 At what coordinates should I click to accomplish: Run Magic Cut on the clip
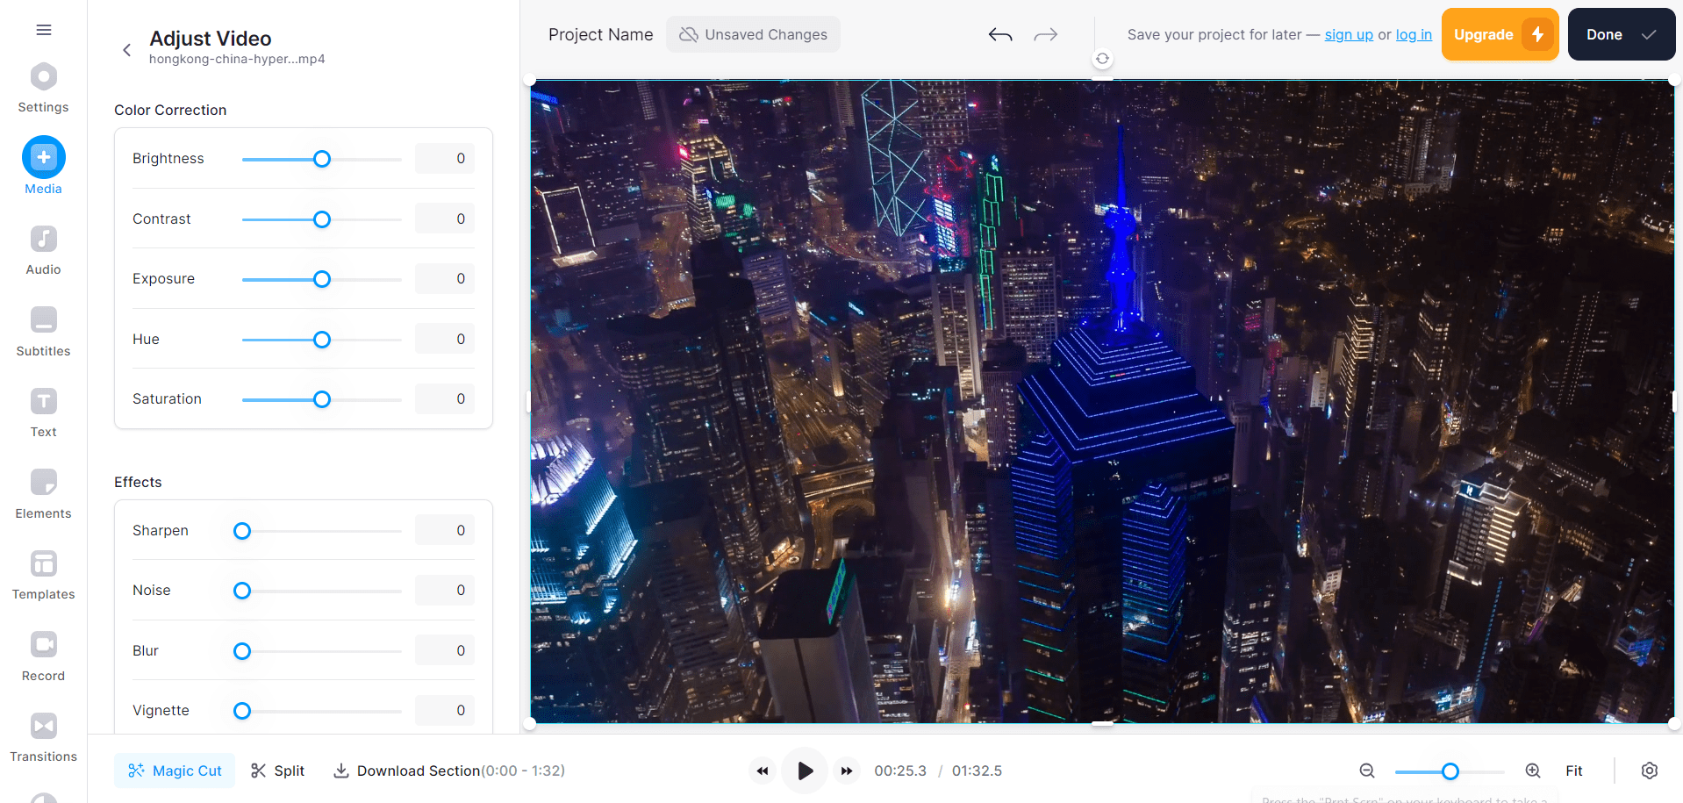click(x=174, y=771)
